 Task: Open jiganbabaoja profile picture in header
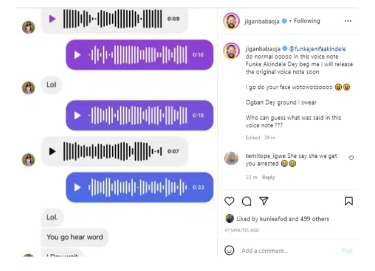pyautogui.click(x=231, y=21)
